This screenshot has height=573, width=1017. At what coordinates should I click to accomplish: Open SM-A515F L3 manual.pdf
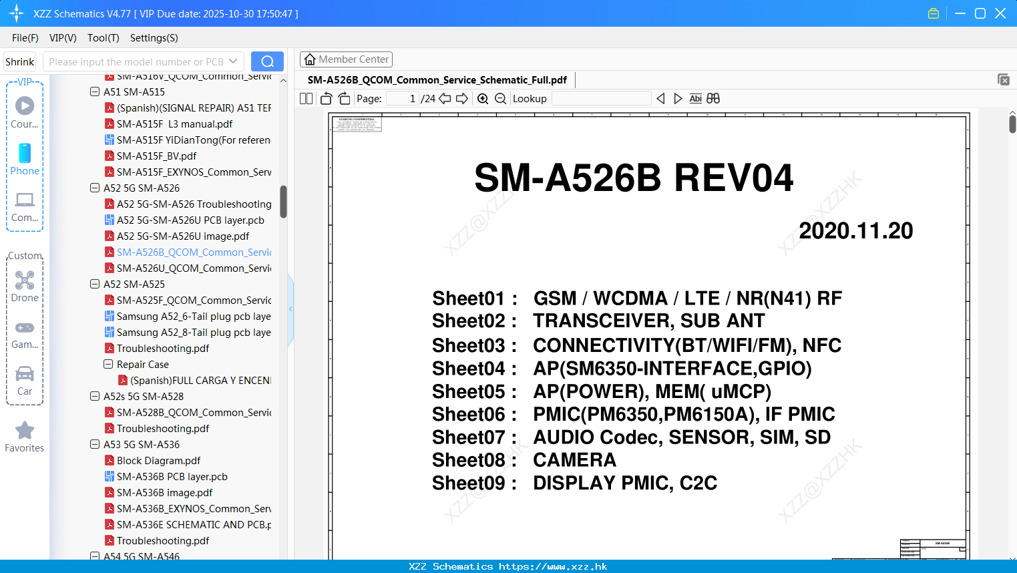point(175,124)
